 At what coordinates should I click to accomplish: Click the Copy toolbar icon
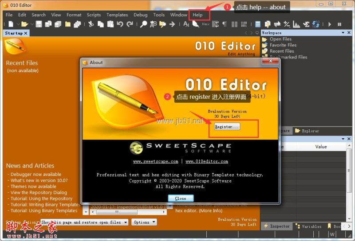click(101, 24)
